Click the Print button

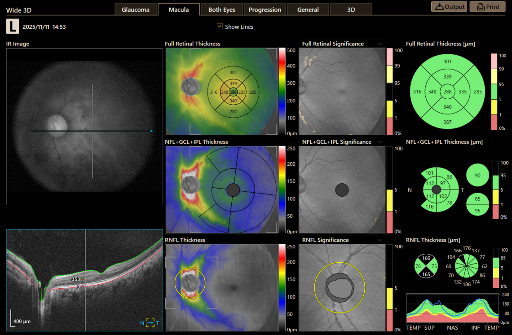[488, 7]
